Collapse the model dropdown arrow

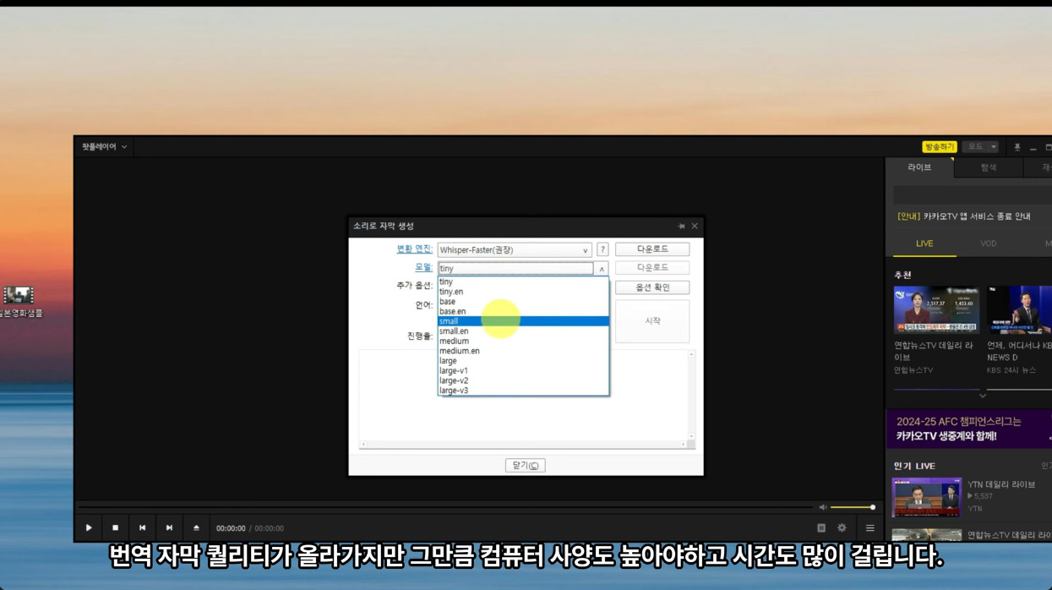602,269
